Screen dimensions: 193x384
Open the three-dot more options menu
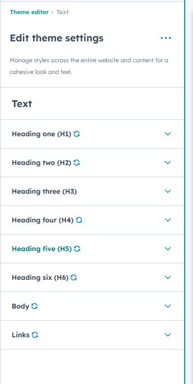(x=166, y=38)
